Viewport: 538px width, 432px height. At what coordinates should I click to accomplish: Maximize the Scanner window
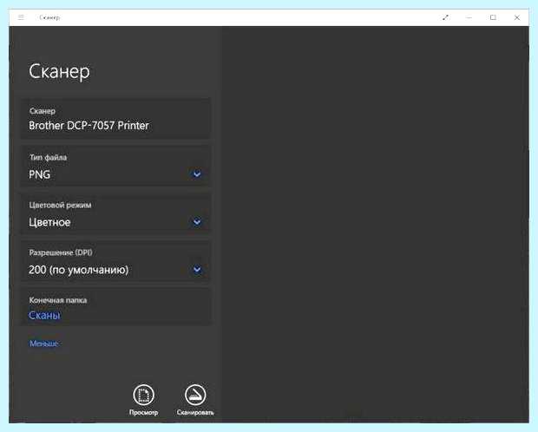pos(493,17)
